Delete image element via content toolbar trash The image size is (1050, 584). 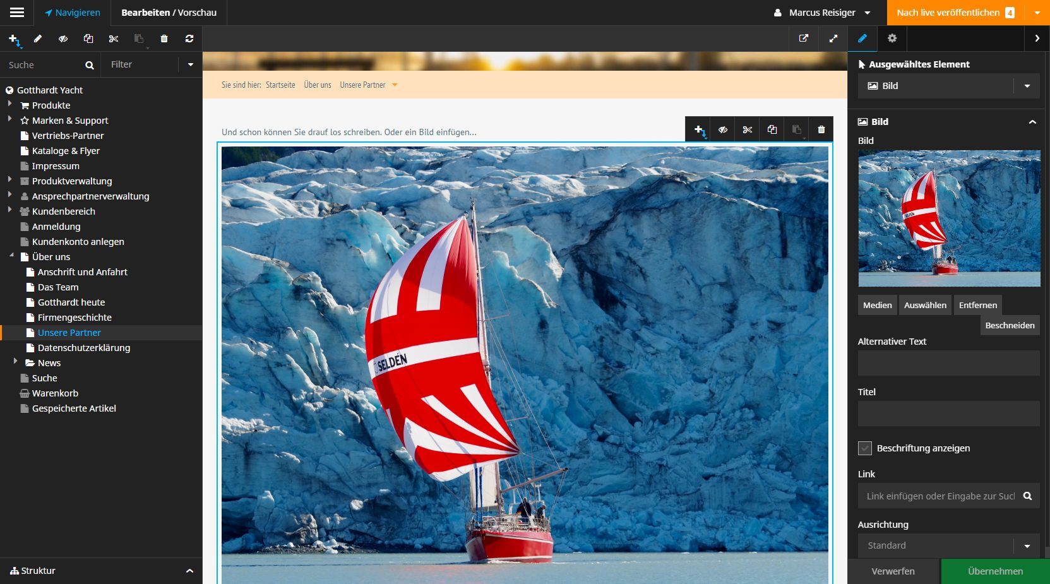click(821, 129)
